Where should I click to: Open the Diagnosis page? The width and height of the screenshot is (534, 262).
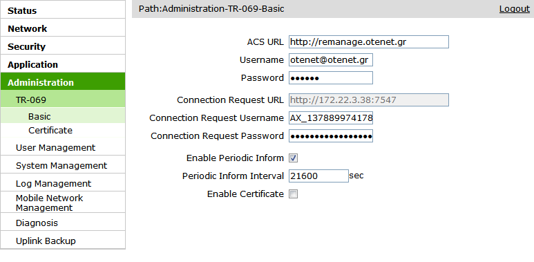(63, 223)
